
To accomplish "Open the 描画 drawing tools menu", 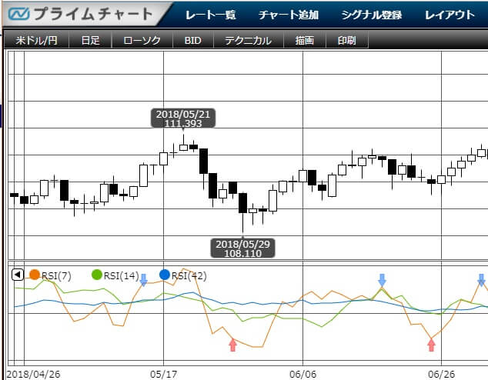I will tap(304, 40).
